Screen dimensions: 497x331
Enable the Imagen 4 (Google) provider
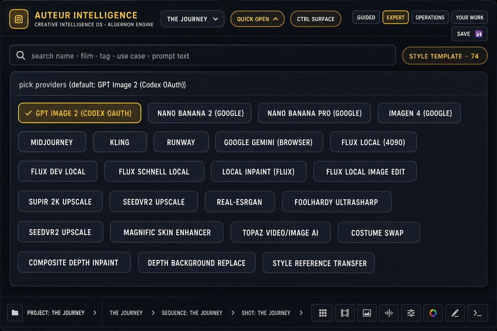tap(419, 113)
